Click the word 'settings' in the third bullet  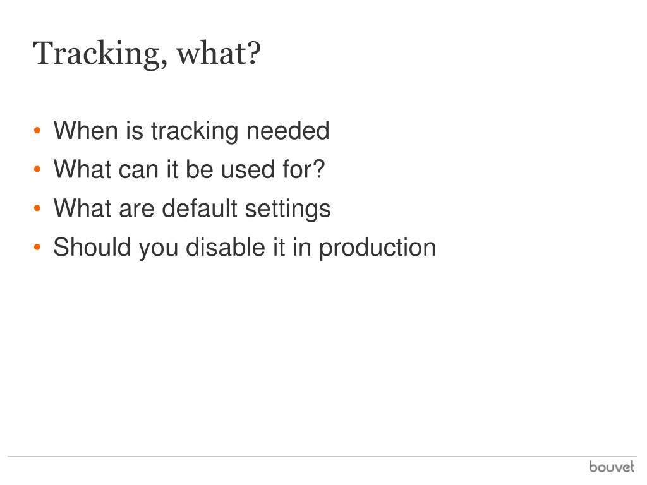288,209
